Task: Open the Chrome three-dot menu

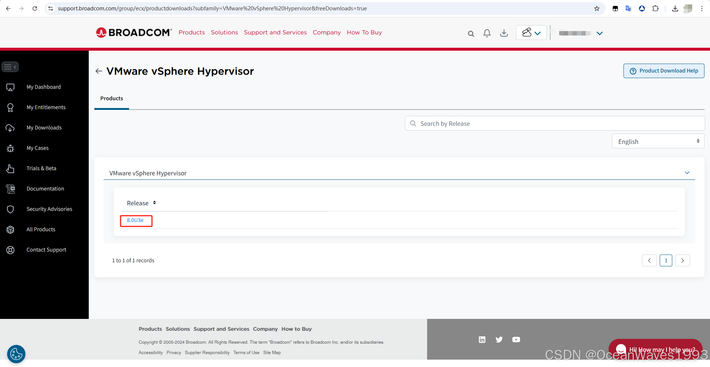Action: click(x=702, y=9)
